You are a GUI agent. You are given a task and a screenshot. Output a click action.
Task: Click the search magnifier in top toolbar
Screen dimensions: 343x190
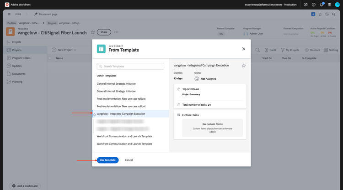[x=333, y=15]
